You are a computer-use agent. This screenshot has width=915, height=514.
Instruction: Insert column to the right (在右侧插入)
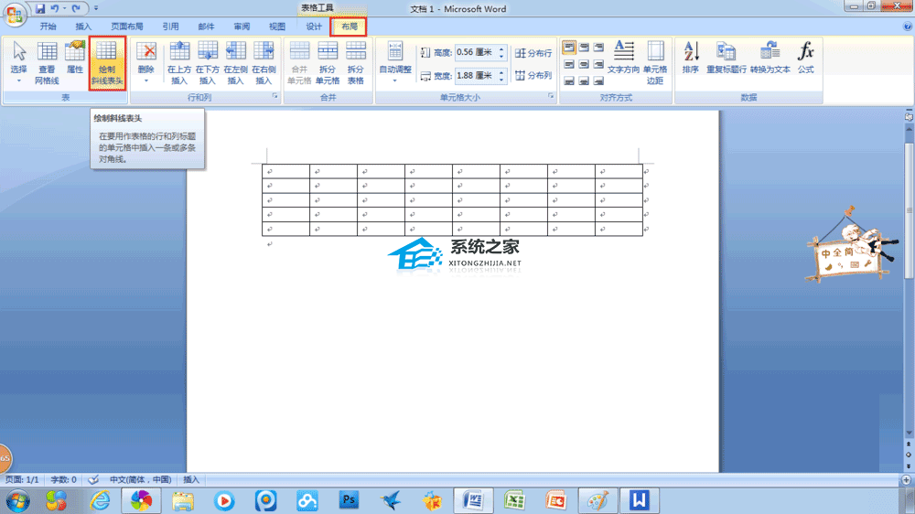pos(264,63)
